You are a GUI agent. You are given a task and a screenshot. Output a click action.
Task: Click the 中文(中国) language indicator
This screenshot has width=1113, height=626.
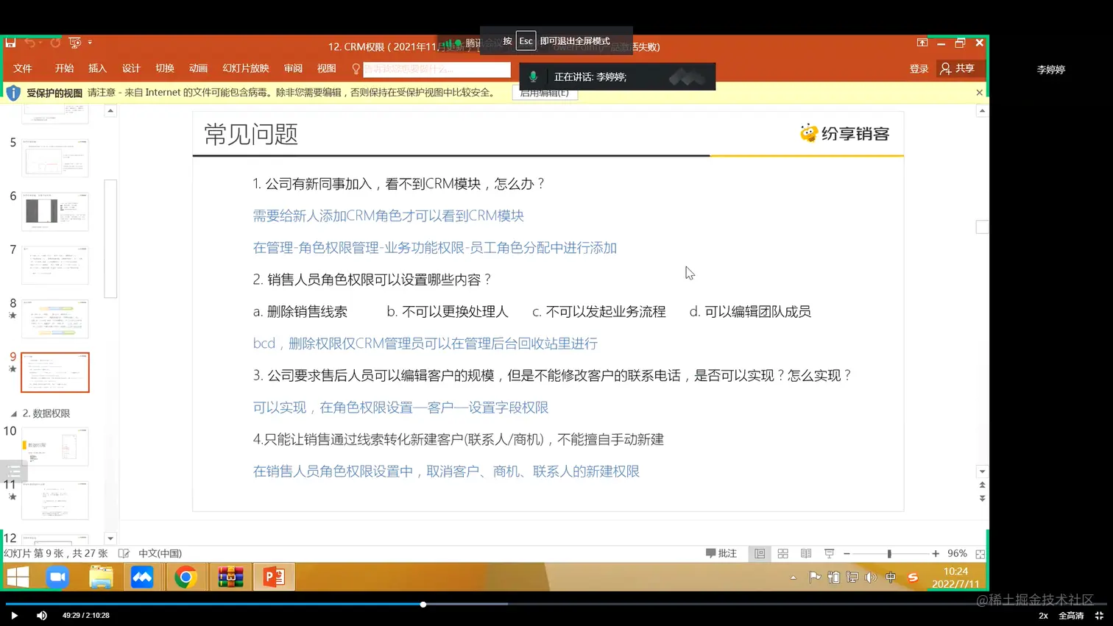(x=160, y=553)
